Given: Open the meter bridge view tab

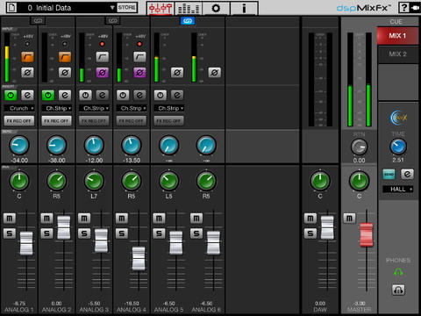Looking at the screenshot, I should tap(189, 8).
